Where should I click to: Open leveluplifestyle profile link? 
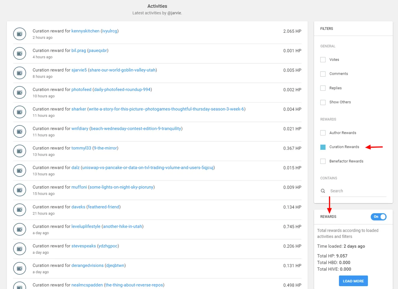(x=86, y=226)
